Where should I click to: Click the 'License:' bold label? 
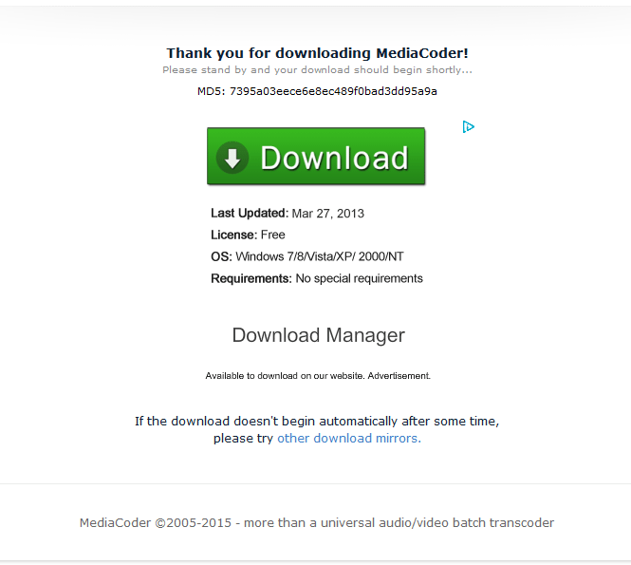pyautogui.click(x=233, y=235)
